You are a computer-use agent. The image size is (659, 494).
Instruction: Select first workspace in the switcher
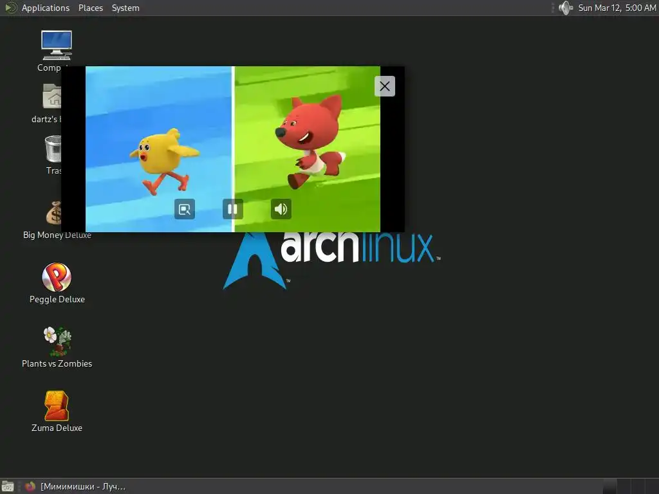609,486
